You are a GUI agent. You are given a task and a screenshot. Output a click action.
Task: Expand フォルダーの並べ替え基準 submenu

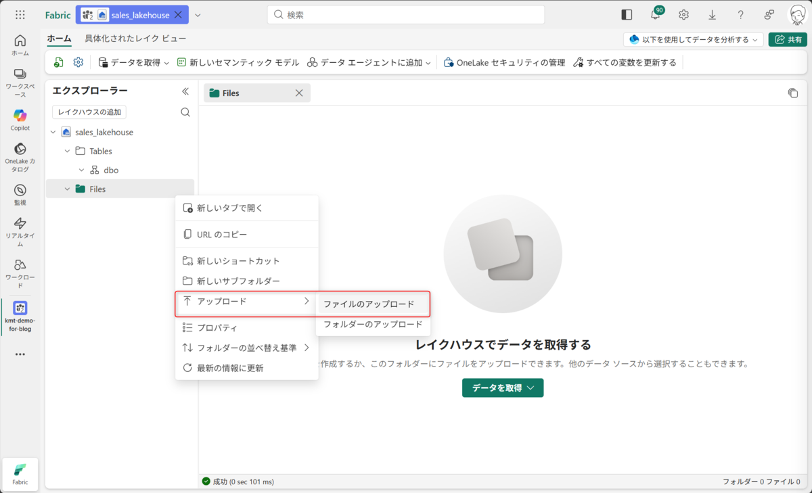[x=247, y=348]
